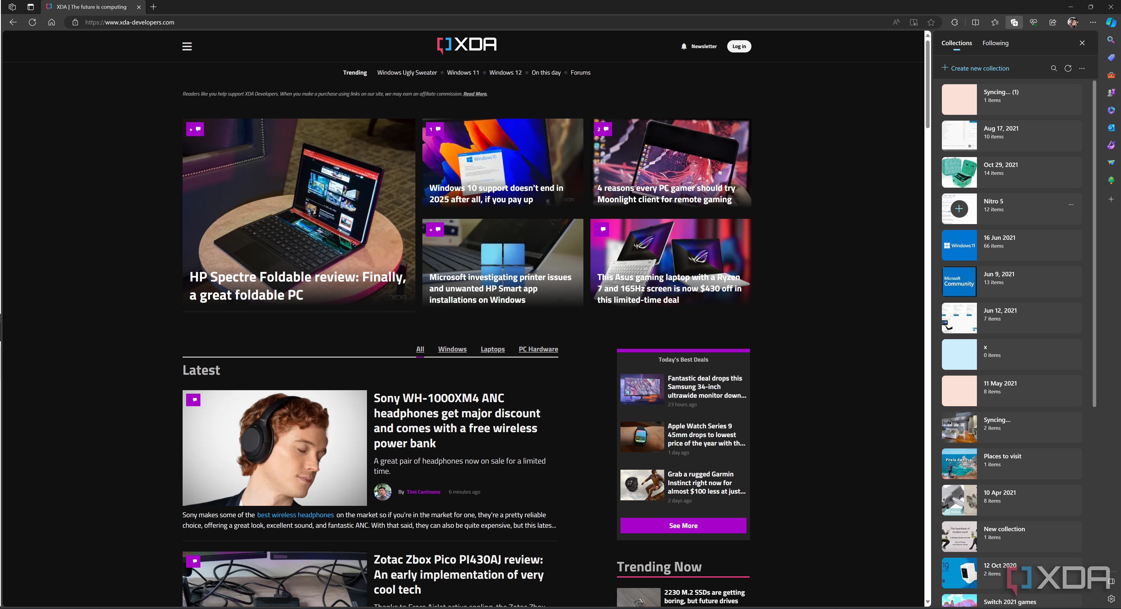
Task: Open the new tab plus button
Action: pos(153,7)
